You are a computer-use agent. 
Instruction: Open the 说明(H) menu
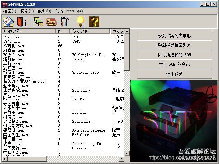(44, 11)
